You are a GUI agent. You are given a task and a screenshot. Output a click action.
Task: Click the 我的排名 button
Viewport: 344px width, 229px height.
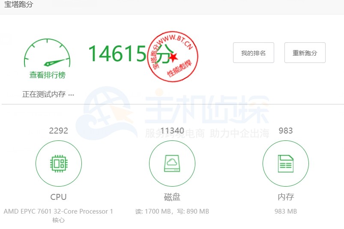coord(253,53)
